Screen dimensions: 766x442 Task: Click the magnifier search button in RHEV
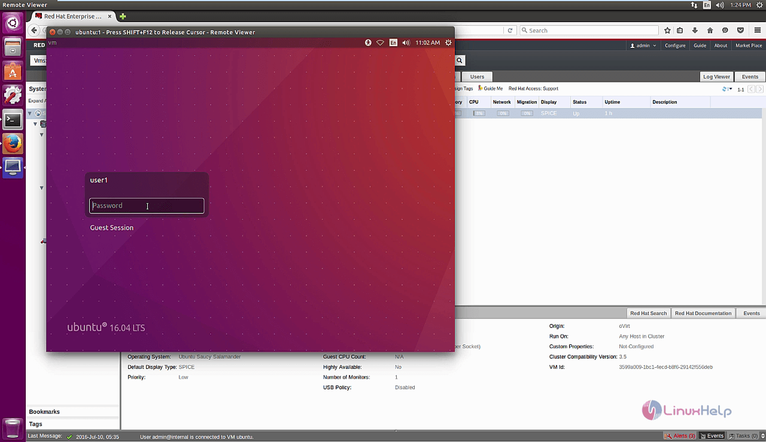(x=460, y=60)
